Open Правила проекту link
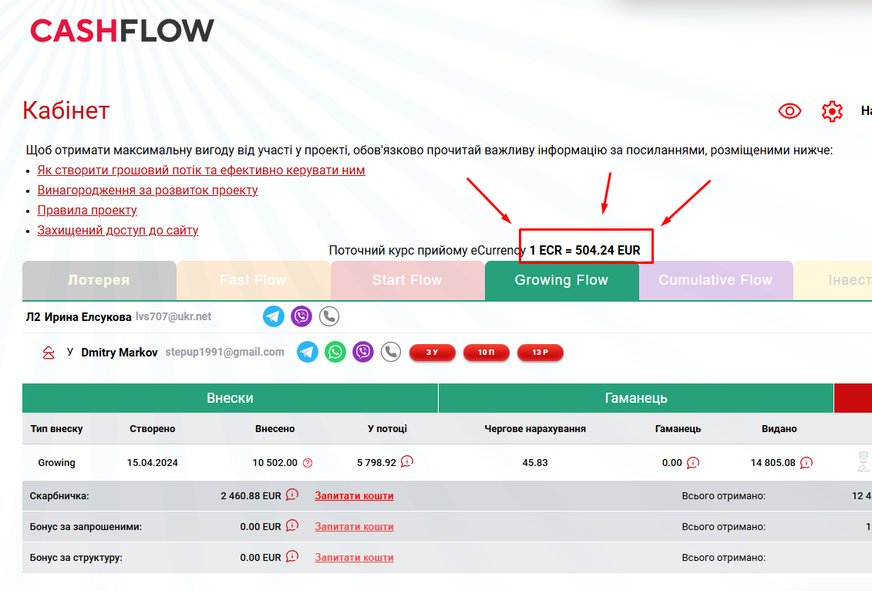 87,211
